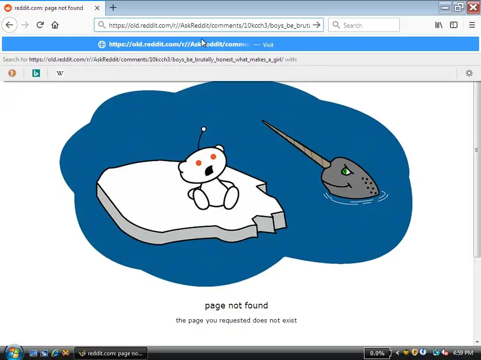Open the Library bookmarks icon
This screenshot has height=360, width=481.
439,25
